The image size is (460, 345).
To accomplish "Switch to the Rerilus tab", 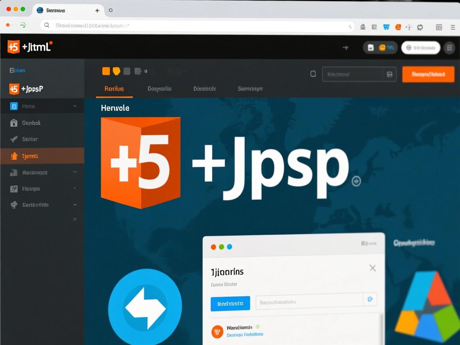I will [x=113, y=89].
